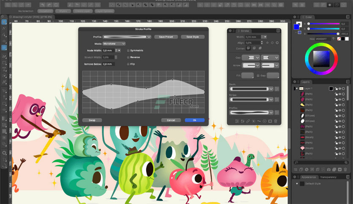Select the miter corner icon in Stroke panel
The image size is (353, 204).
tap(249, 48)
